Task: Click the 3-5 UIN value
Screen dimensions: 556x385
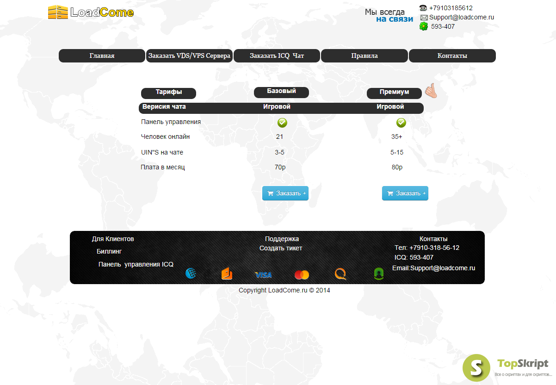Action: 279,152
